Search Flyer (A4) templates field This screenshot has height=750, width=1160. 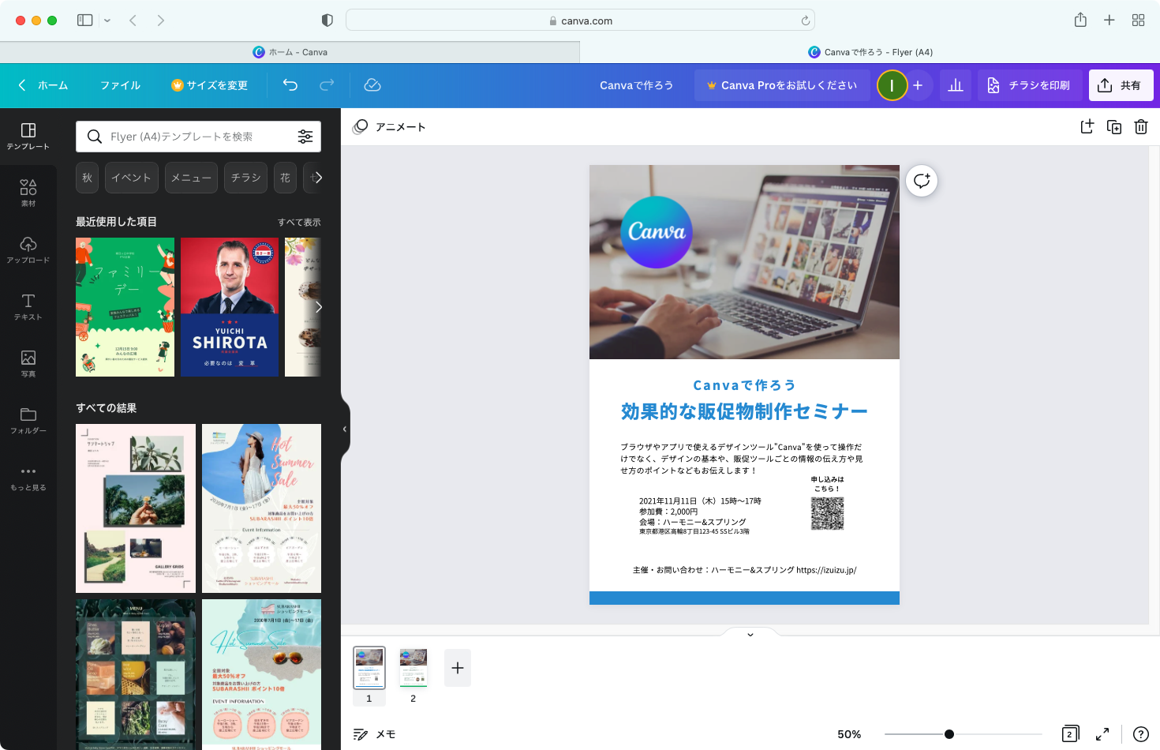click(x=198, y=137)
